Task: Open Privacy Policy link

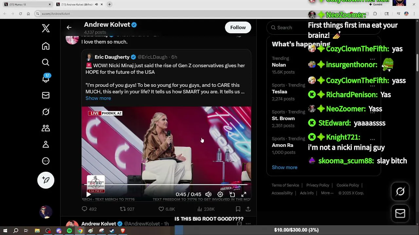Action: tap(318, 185)
